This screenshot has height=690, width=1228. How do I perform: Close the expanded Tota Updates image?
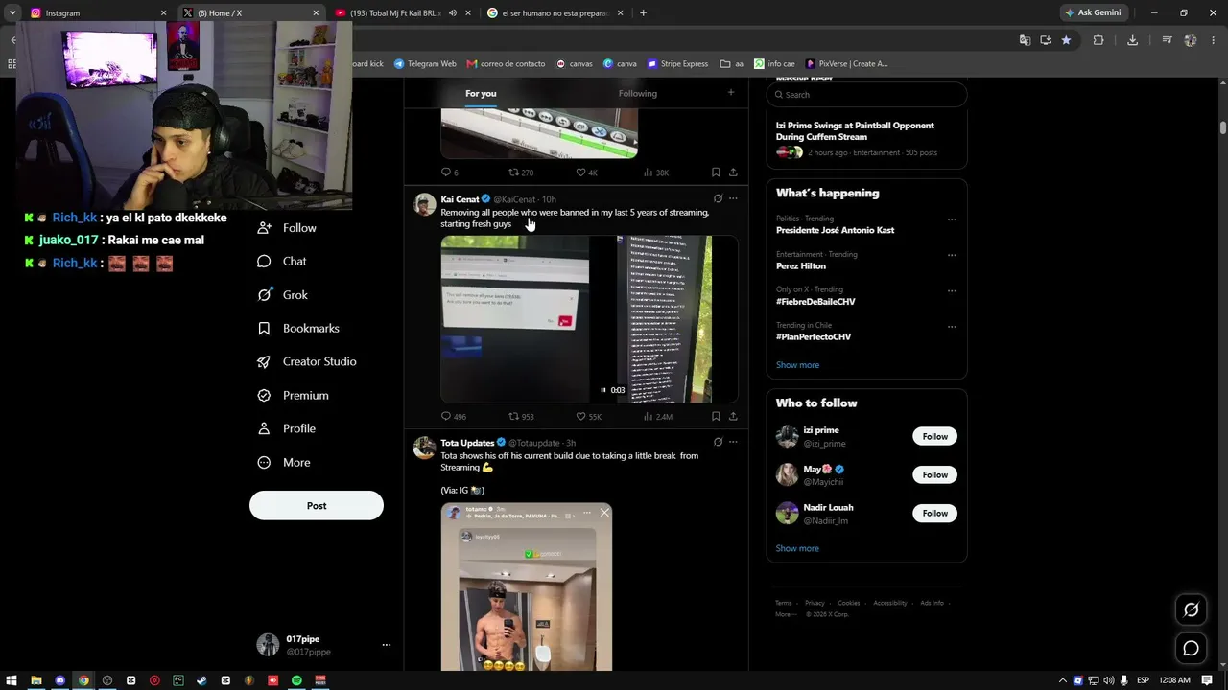click(604, 513)
